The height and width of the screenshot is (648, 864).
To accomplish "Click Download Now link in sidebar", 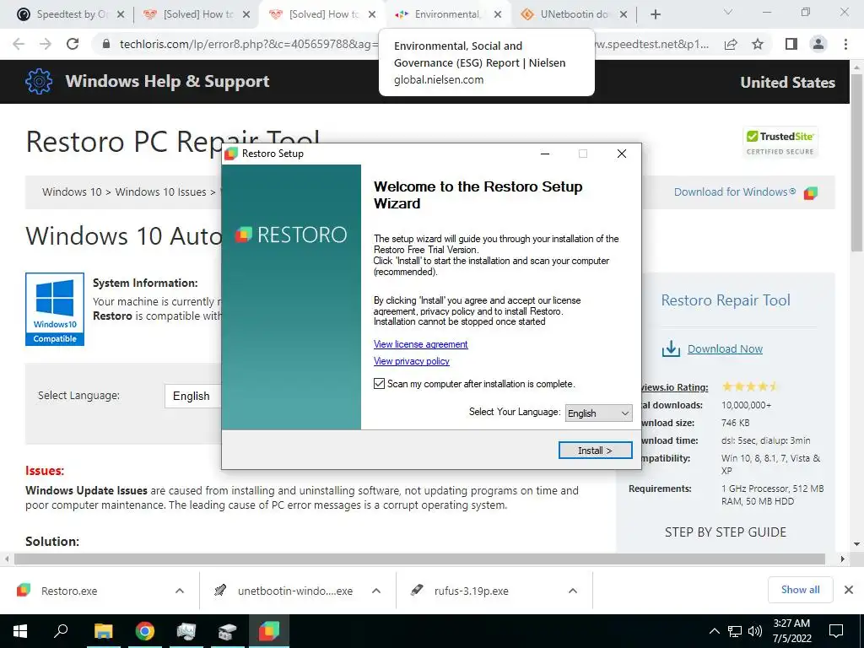I will 725,348.
